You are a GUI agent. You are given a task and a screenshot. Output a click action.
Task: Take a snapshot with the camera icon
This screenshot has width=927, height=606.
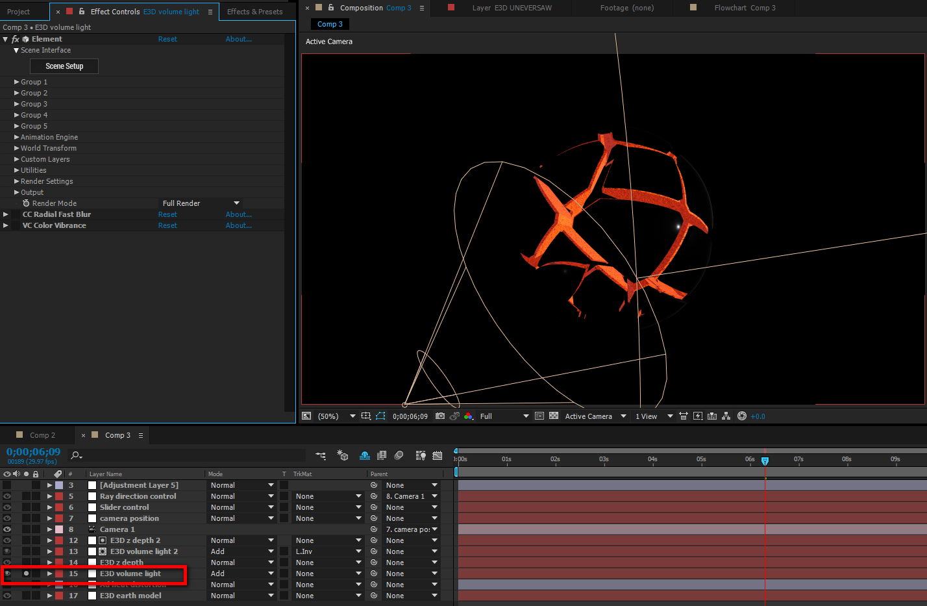[440, 416]
